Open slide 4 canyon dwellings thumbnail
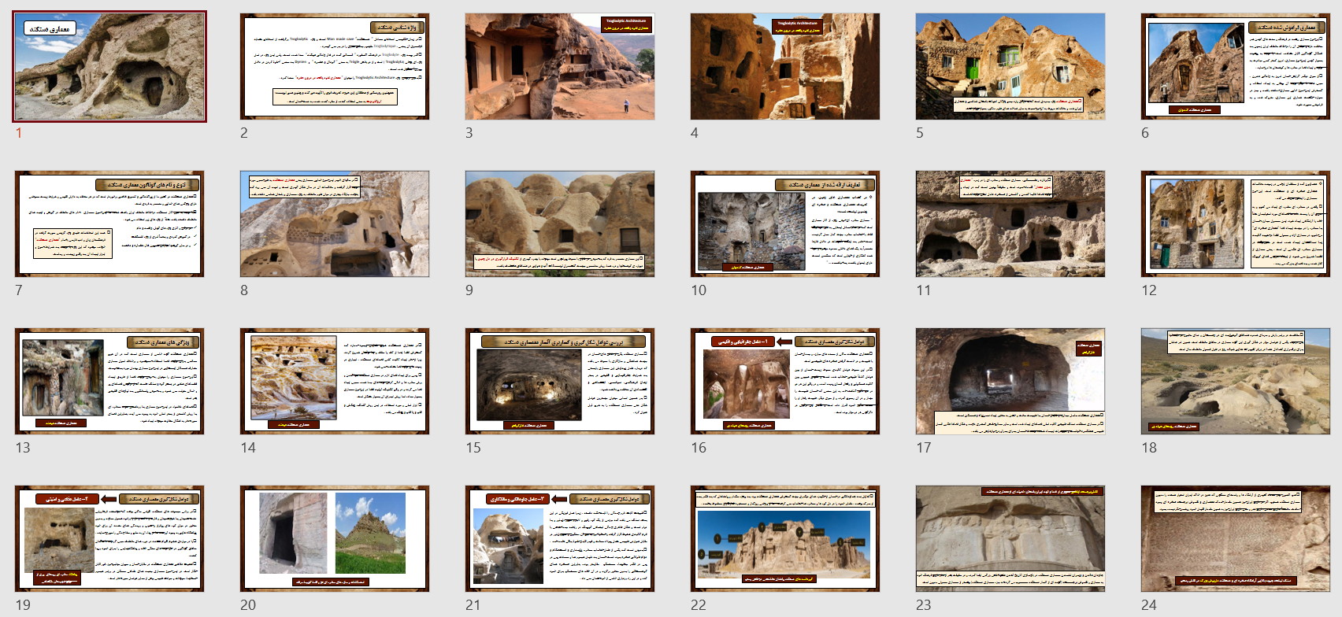This screenshot has height=617, width=1342. click(x=785, y=66)
